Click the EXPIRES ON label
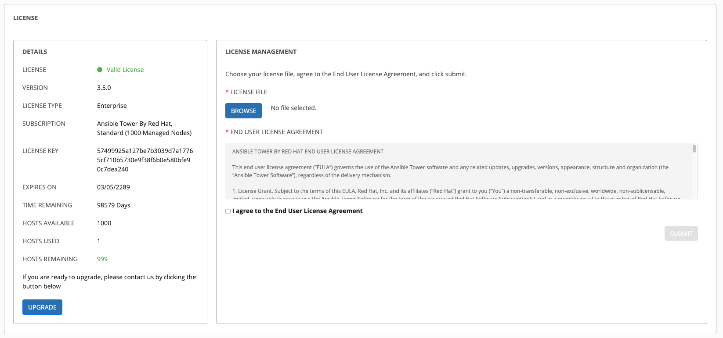 pos(40,187)
